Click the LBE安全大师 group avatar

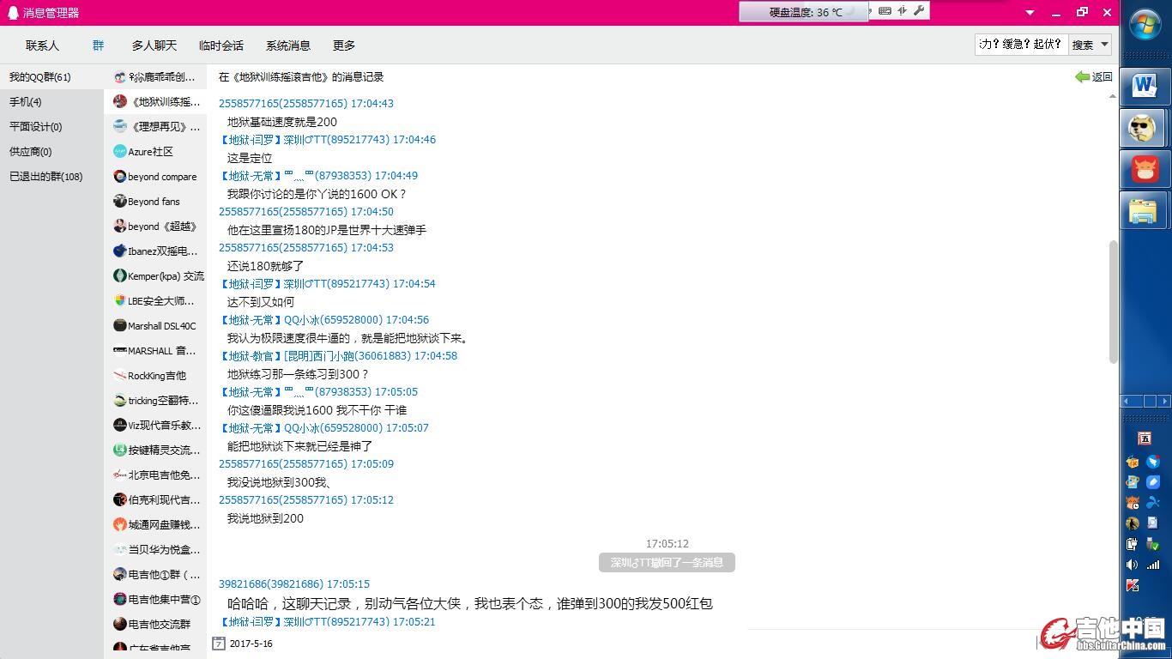coord(120,300)
